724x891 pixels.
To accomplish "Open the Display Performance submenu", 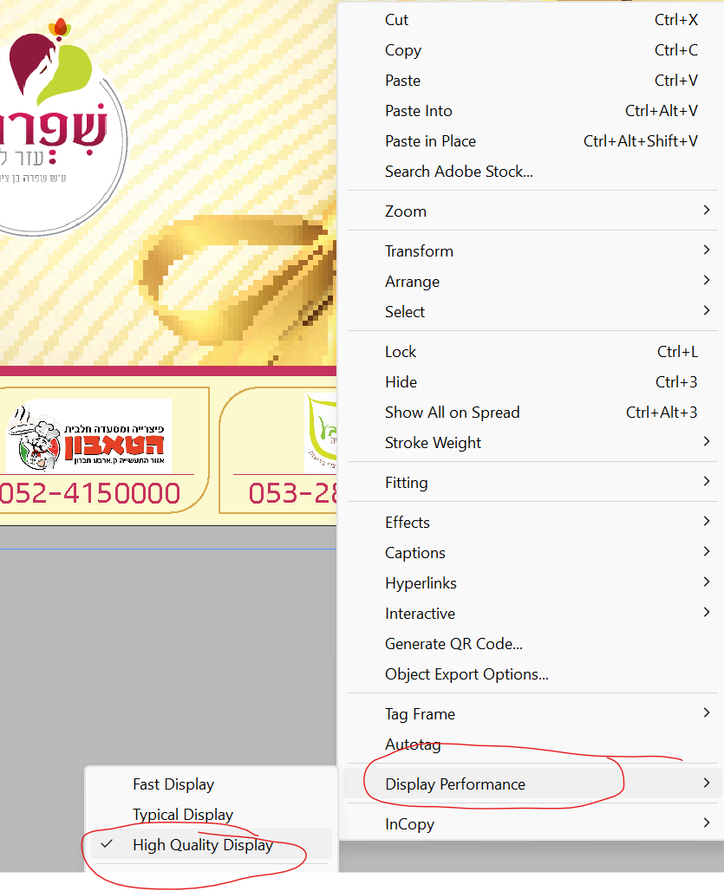I will pyautogui.click(x=532, y=784).
